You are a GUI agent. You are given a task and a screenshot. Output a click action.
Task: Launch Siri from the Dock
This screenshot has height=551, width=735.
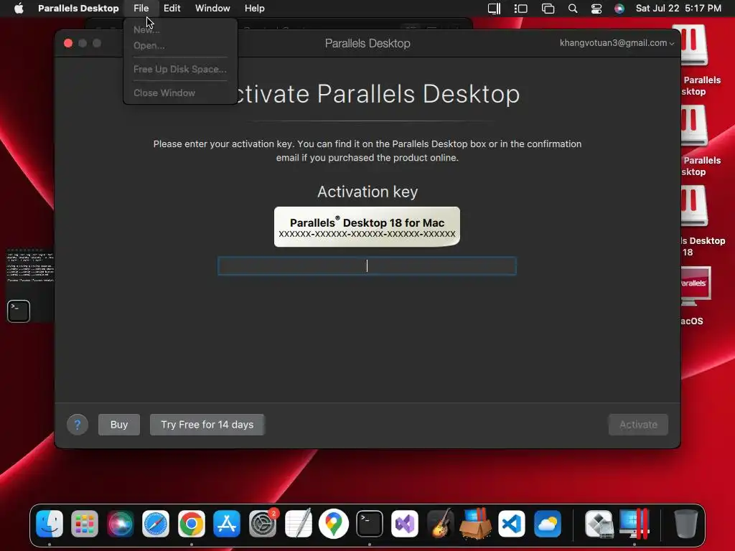pos(120,523)
